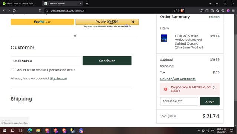This screenshot has height=134, width=237.
Task: Select the Christmas Central tab
Action: coord(63,3)
